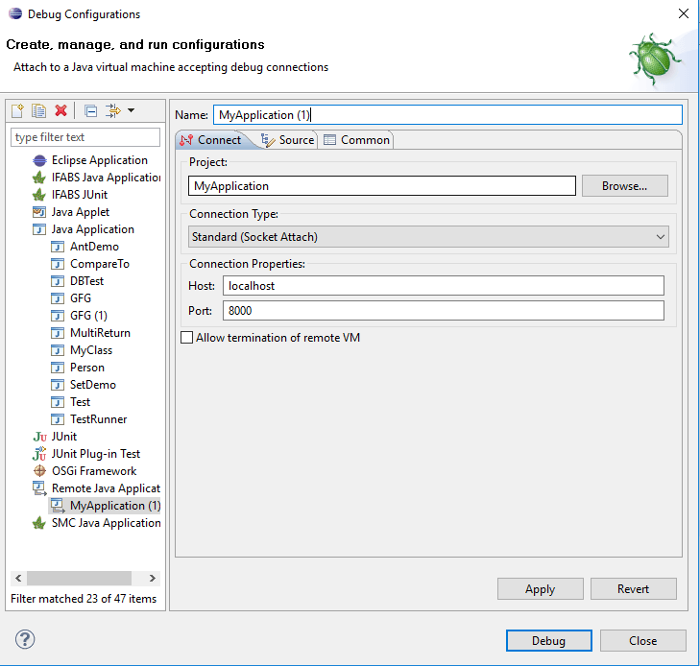Select the OSGi Framework configuration type
The image size is (700, 666).
(93, 471)
